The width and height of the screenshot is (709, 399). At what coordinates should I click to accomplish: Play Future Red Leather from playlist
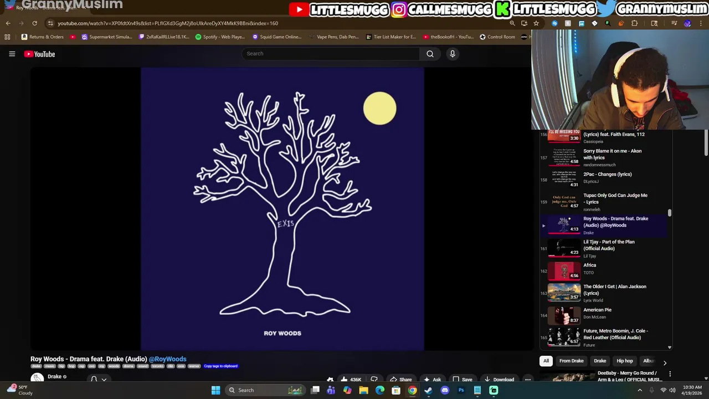coord(604,337)
